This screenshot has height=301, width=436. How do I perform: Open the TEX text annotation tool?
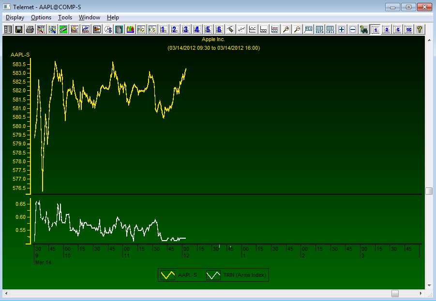pyautogui.click(x=308, y=29)
